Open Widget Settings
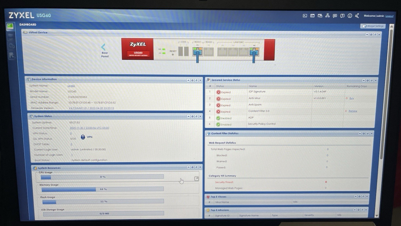This screenshot has width=401, height=226. click(373, 26)
